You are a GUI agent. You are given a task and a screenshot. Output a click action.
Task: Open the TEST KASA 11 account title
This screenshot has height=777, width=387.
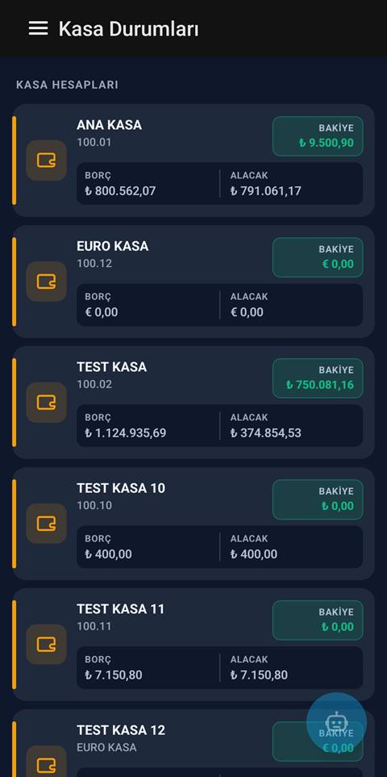pyautogui.click(x=120, y=609)
